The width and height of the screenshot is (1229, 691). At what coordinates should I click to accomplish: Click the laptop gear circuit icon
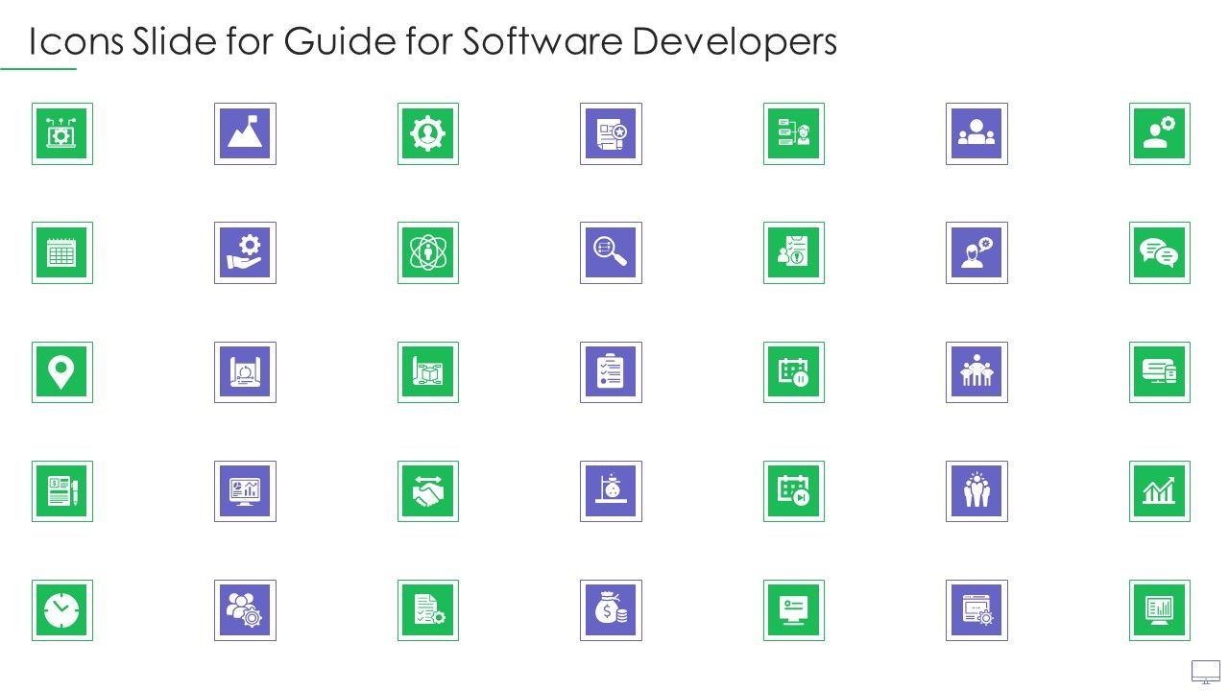(x=62, y=133)
